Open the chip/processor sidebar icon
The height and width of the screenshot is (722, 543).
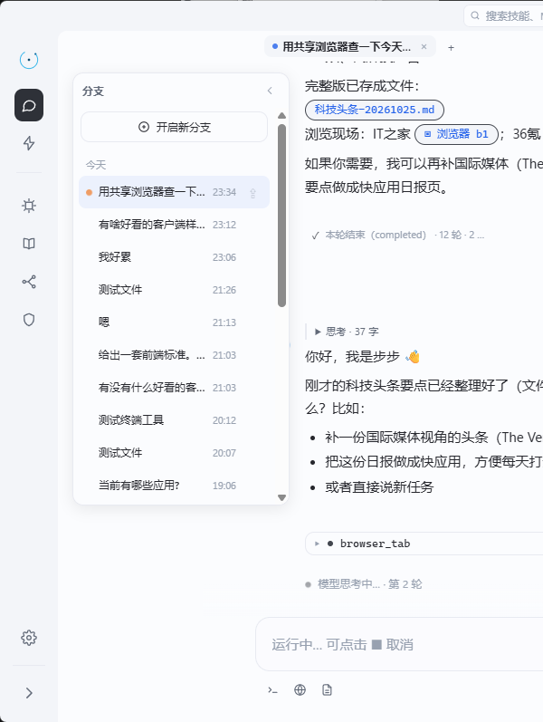[29, 206]
